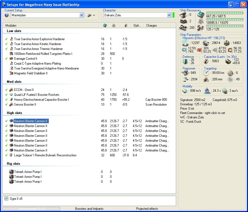248x212 pixels.
Task: Click the Charges column header
Action: [151, 26]
